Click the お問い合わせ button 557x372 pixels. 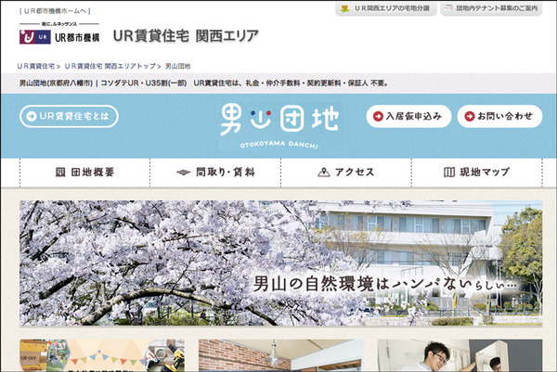coord(499,116)
